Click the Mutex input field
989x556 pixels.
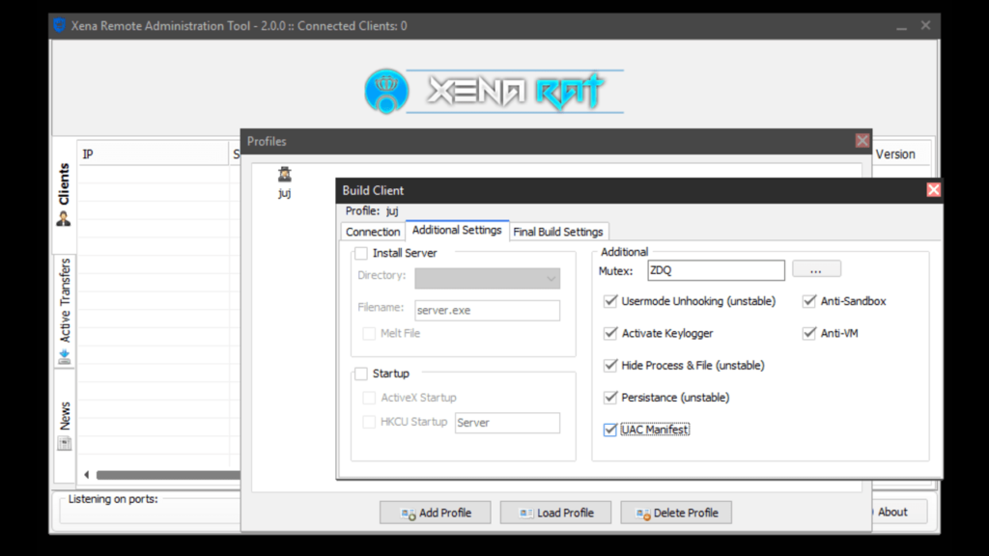tap(716, 270)
